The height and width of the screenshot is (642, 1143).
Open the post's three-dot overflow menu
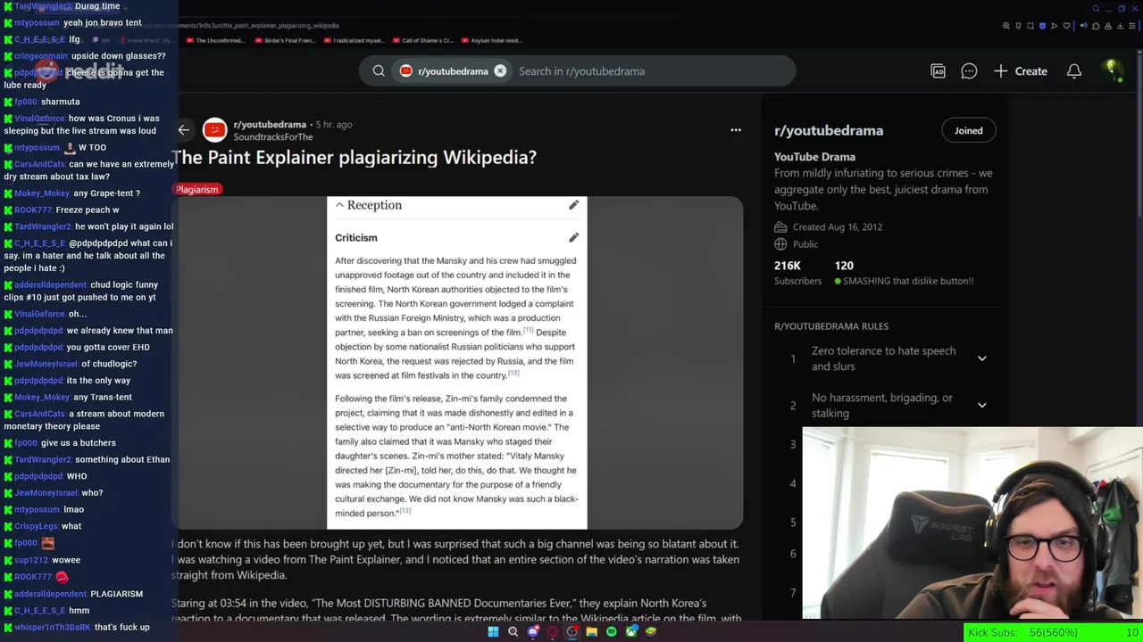736,130
